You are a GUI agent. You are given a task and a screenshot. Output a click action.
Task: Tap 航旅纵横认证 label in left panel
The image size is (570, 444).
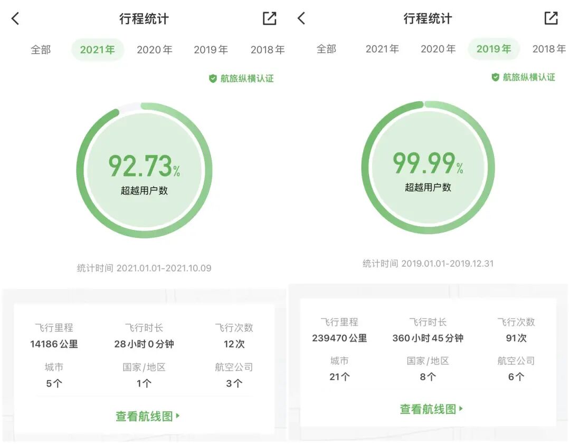coord(247,79)
